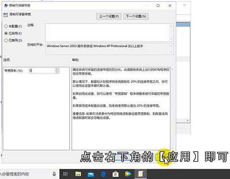This screenshot has width=230, height=179.
Task: Click the policy icon beside 限制可保留带宽 heading
Action: click(x=6, y=15)
